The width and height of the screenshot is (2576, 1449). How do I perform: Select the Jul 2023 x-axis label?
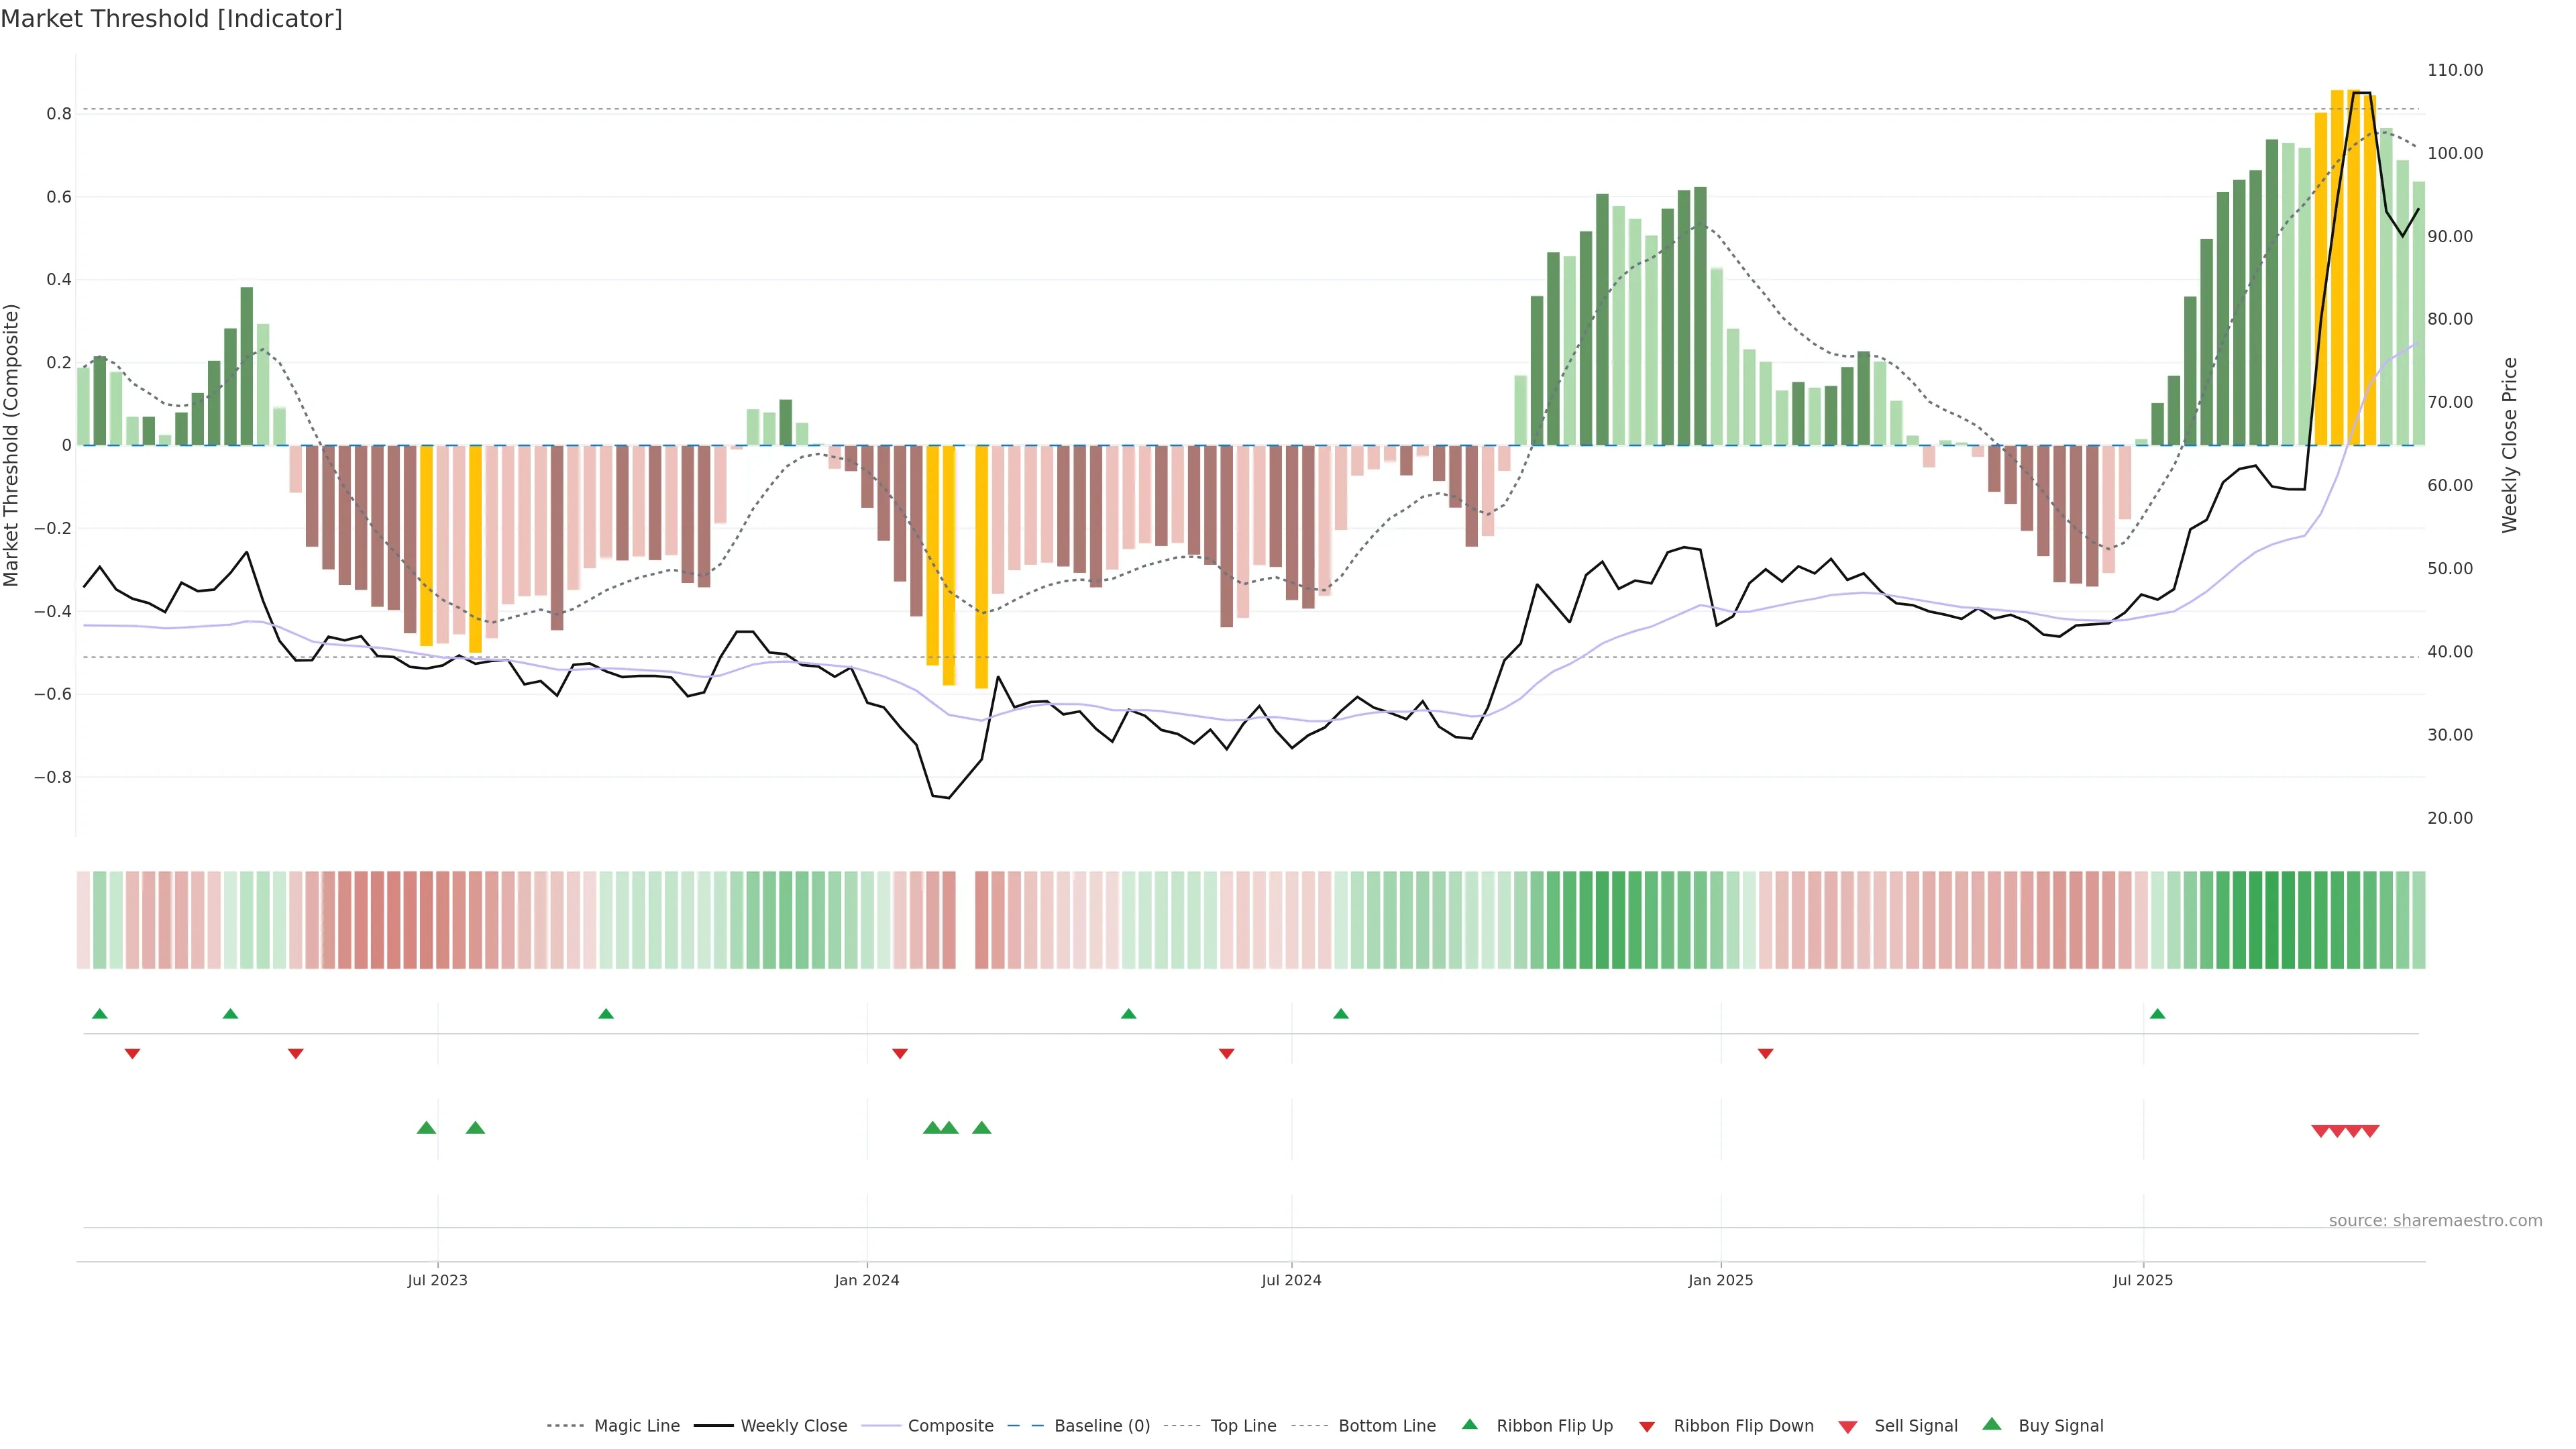437,1280
